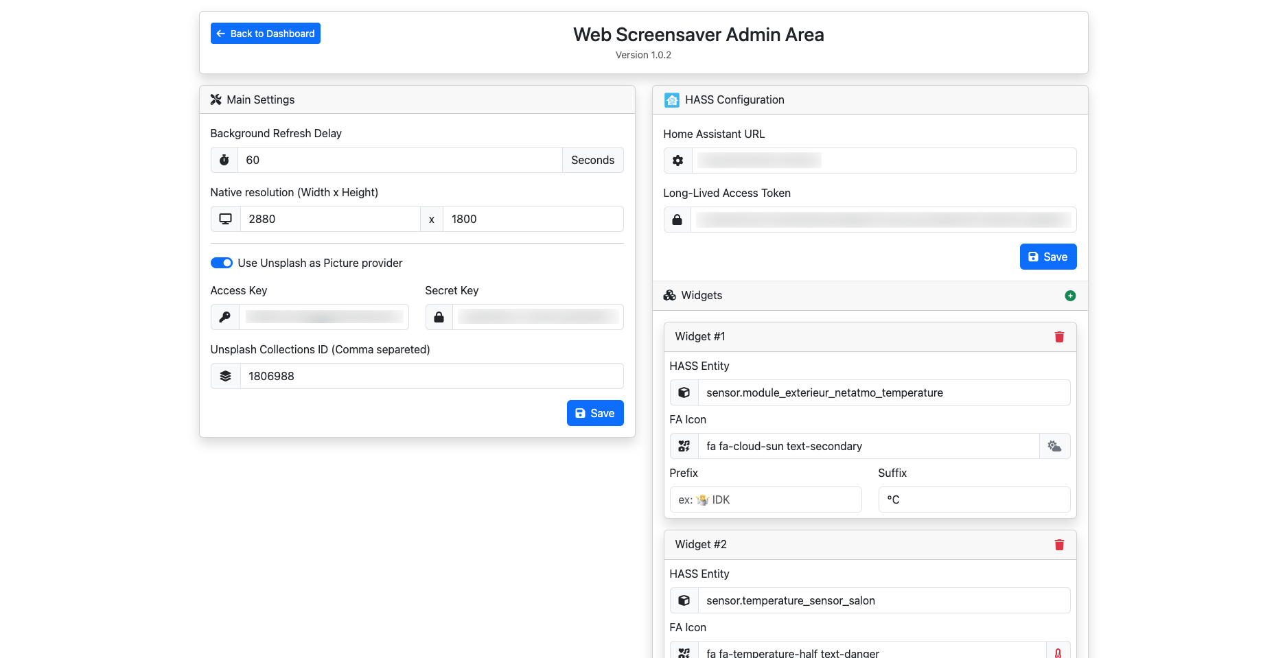Click the monitor icon for Native resolution

225,218
